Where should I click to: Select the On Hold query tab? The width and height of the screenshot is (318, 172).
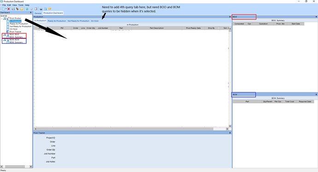point(95,21)
